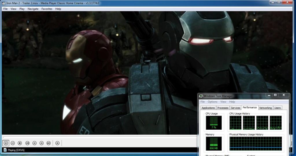Click the status bar icon beside Playing [DXVA]

pyautogui.click(x=5, y=150)
